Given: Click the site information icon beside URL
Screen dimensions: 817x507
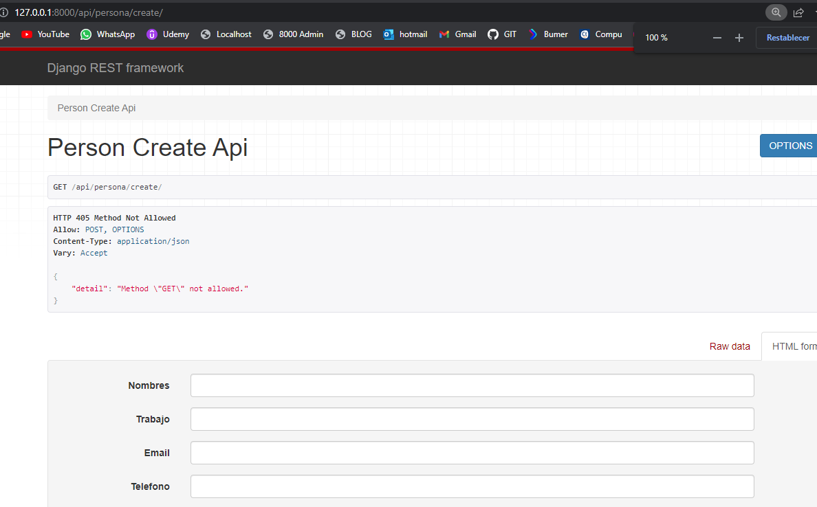Looking at the screenshot, I should (x=3, y=12).
